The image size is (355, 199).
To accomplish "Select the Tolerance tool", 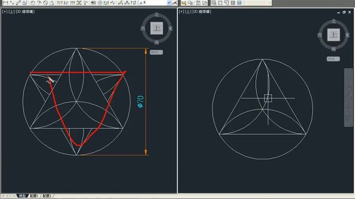I will click(93, 3).
